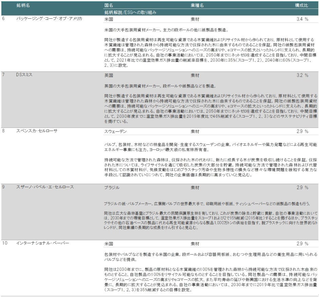The height and width of the screenshot is (297, 319).
Task: Click the 銘柄名 column header
Action: pyautogui.click(x=23, y=6)
